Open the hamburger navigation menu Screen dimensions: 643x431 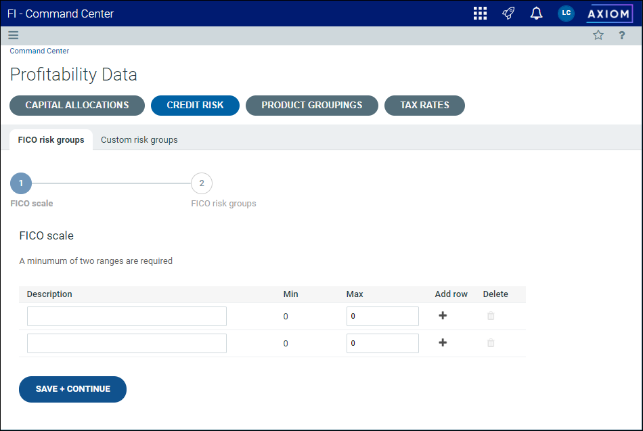click(x=14, y=35)
